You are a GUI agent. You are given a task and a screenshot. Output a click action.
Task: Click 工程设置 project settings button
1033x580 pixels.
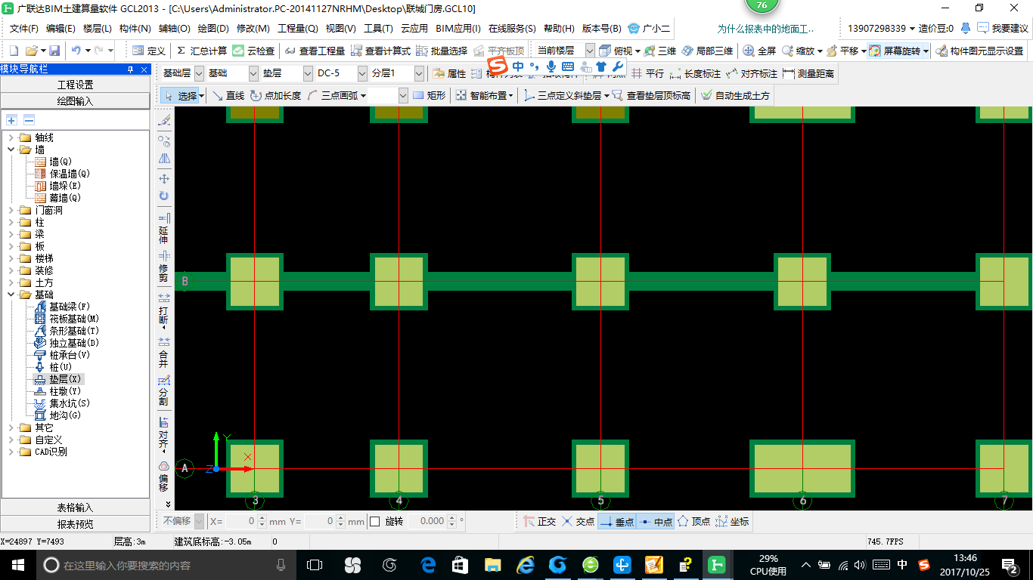pos(75,85)
